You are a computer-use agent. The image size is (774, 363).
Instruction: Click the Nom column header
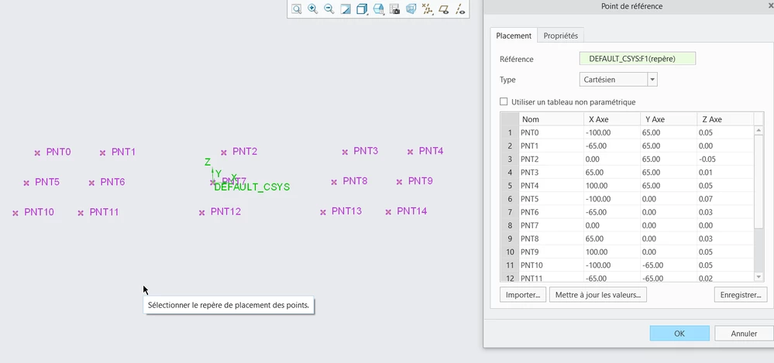pyautogui.click(x=551, y=119)
